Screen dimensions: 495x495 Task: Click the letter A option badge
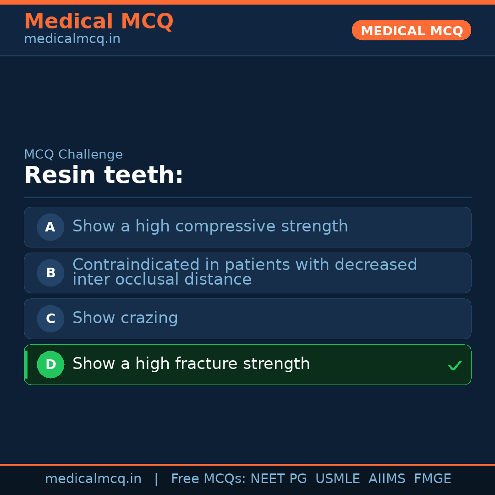[x=50, y=227]
